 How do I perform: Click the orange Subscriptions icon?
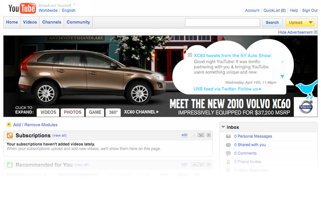point(10,135)
